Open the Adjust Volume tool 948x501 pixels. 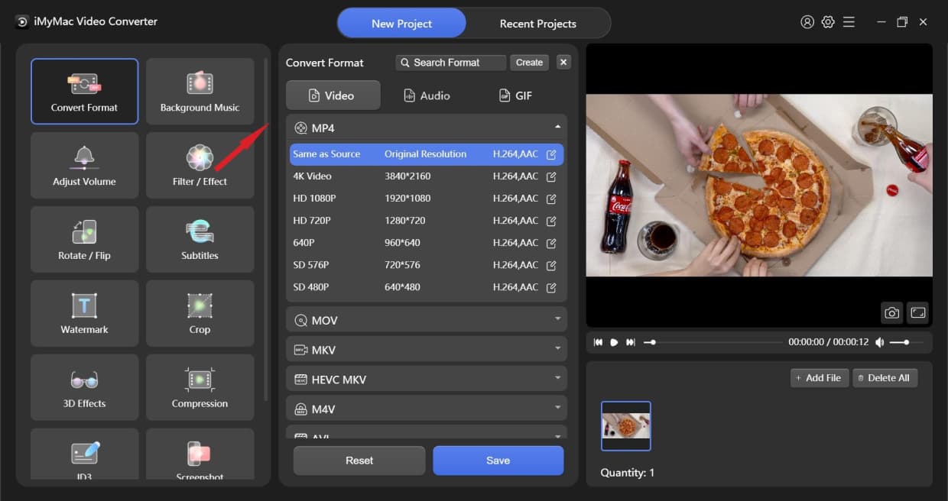84,165
